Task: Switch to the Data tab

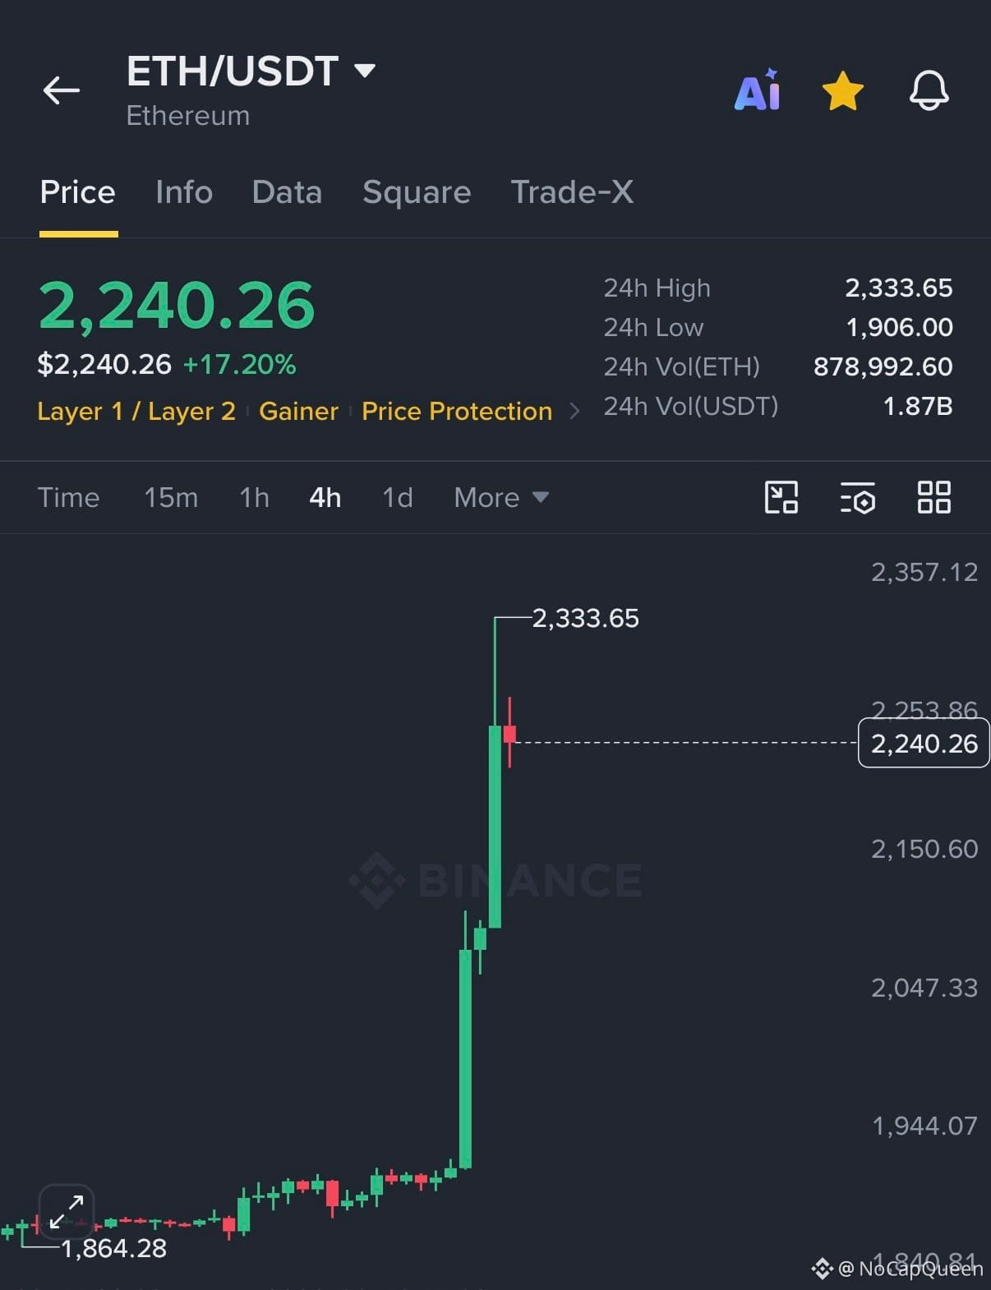Action: point(287,192)
